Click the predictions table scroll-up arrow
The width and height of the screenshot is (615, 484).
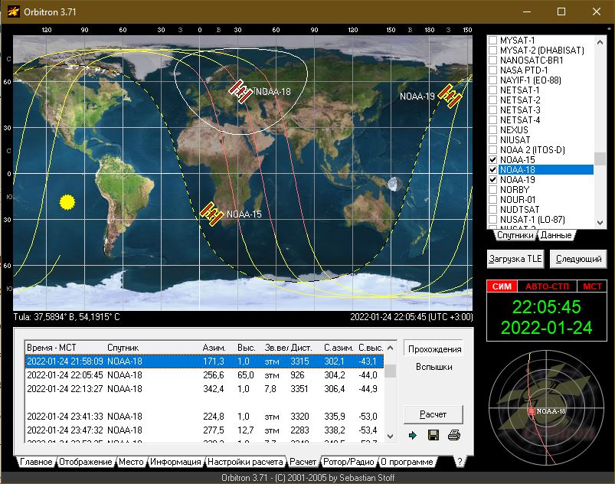390,348
